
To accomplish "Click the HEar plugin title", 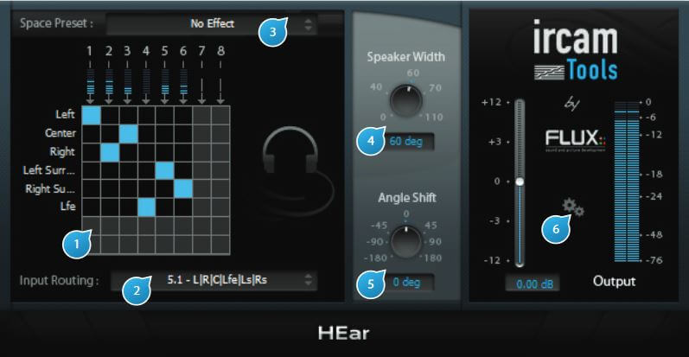I will pyautogui.click(x=343, y=334).
